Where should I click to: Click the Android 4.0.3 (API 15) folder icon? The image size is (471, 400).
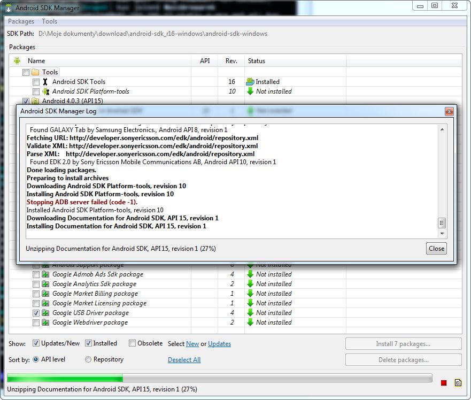35,101
